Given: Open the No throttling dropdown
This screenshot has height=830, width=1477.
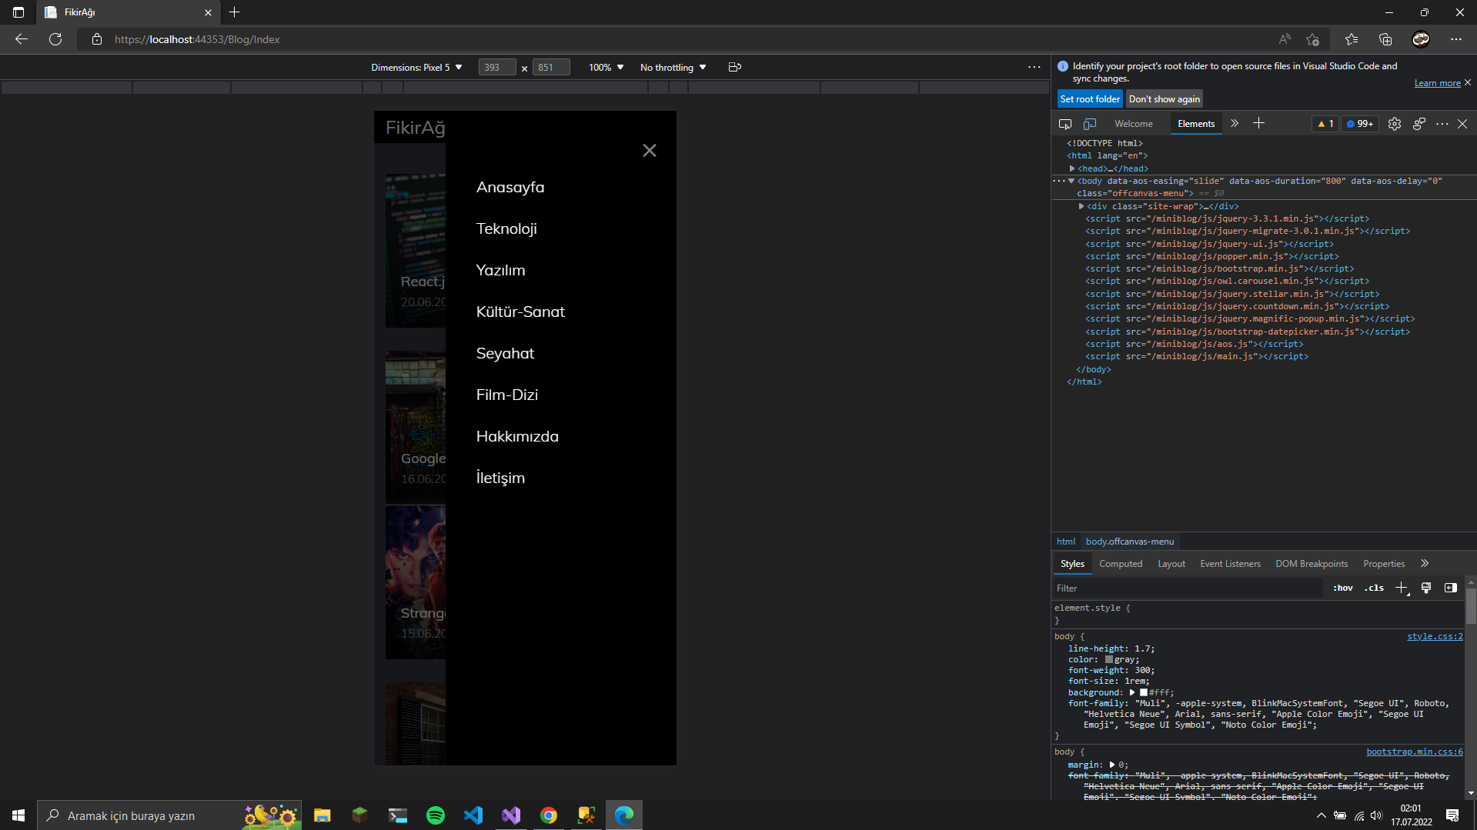Looking at the screenshot, I should (673, 68).
